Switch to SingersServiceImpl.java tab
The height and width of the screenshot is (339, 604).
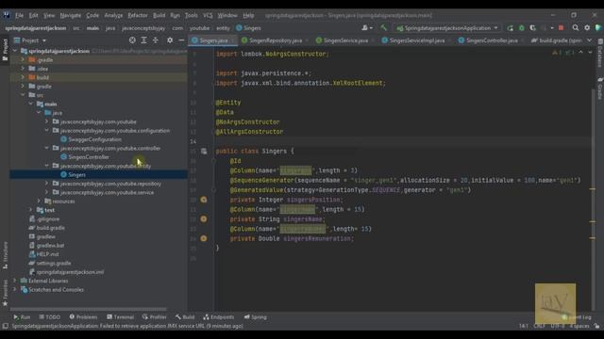tap(416, 40)
